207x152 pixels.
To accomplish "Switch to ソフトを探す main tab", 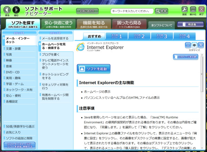I will coord(23,24).
